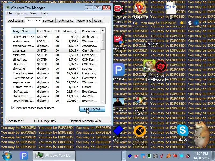Select the dwm.exe process row
Viewport: 215px width, 161px height.
(x=56, y=69)
